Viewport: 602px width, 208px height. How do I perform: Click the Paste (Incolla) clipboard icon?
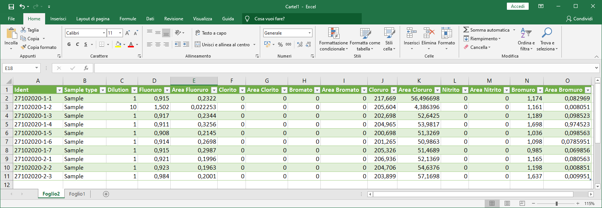click(x=11, y=34)
